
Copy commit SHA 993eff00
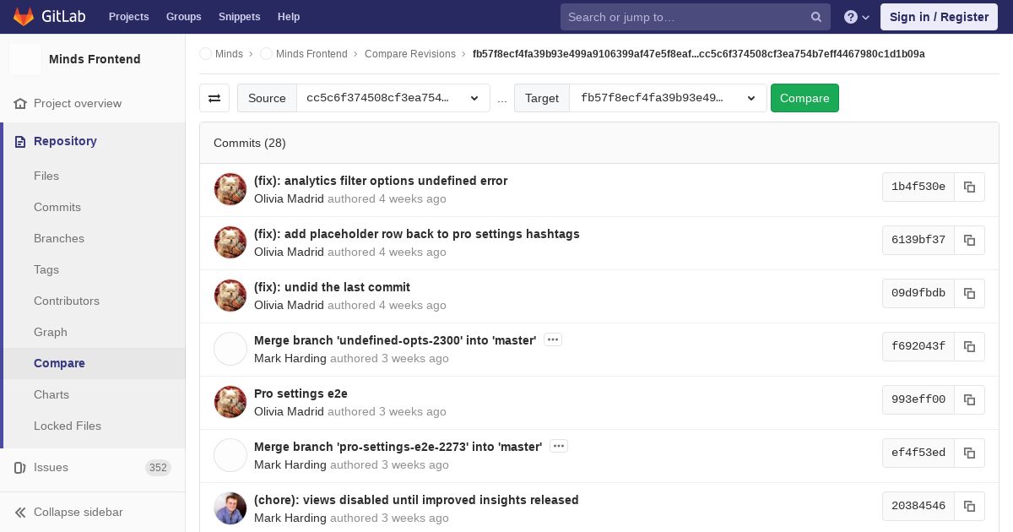[x=969, y=399]
